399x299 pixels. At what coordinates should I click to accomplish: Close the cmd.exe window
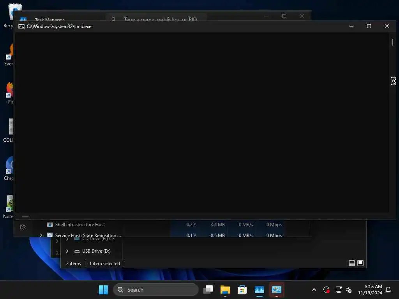tap(387, 26)
